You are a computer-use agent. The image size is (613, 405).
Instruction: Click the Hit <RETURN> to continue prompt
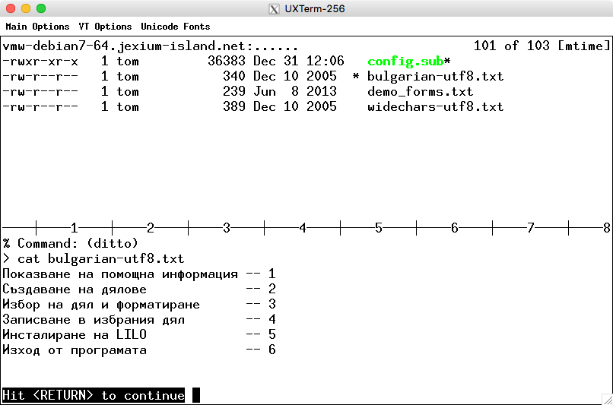point(94,395)
